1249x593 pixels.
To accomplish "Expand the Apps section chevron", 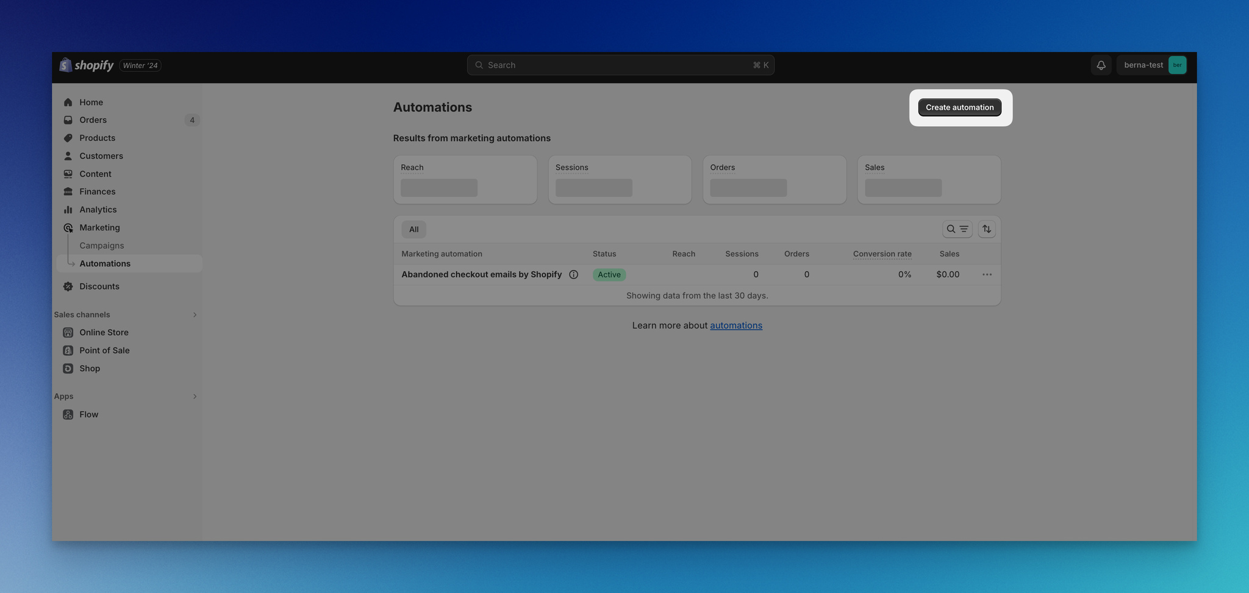I will point(195,397).
